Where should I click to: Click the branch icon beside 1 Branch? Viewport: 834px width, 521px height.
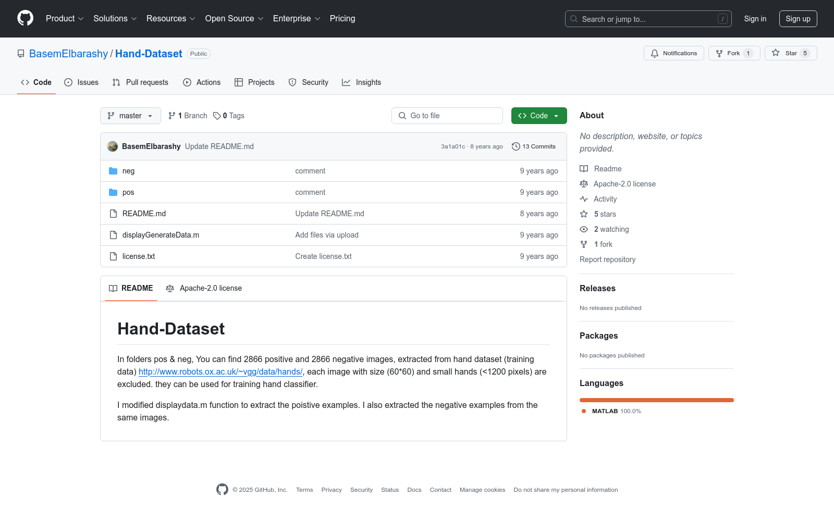172,116
